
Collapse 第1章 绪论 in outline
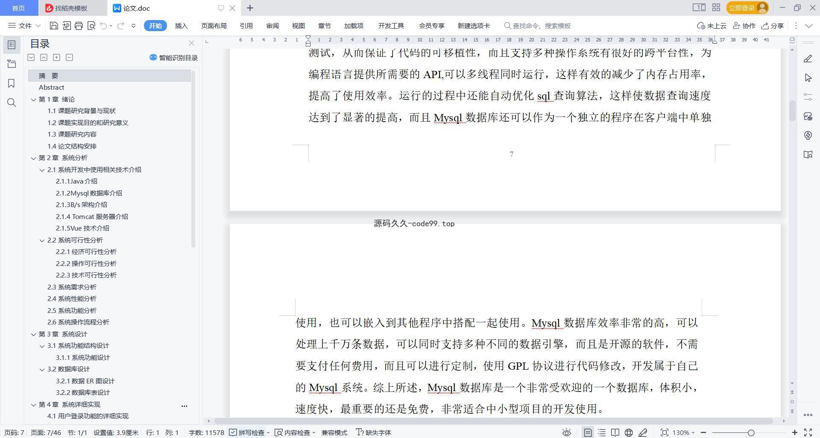[33, 99]
